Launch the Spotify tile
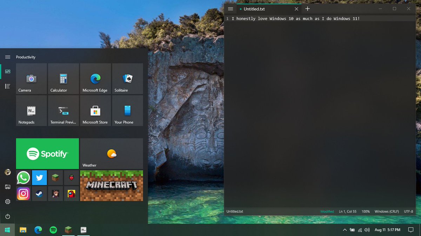Viewport: 421px width, 236px height. click(47, 153)
